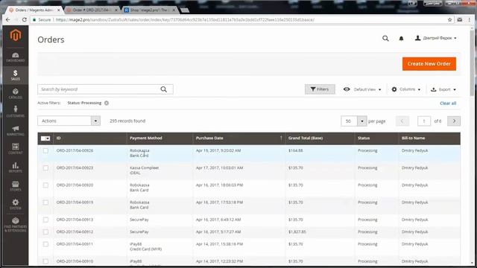The image size is (477, 268).
Task: Select the checkbox for order ORD-2017/04-00911
Action: [x=45, y=244]
